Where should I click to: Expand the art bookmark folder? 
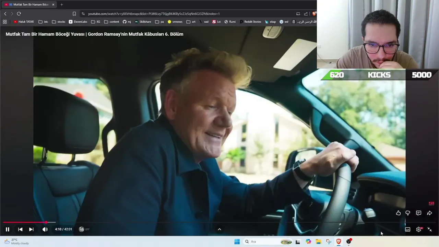click(191, 22)
